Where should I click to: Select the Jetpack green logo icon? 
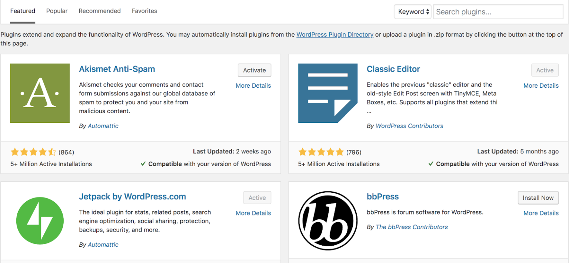pos(40,220)
